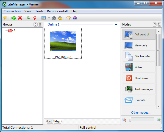Click the yellow gear settings toolbar icon
The height and width of the screenshot is (132, 164).
60,18
